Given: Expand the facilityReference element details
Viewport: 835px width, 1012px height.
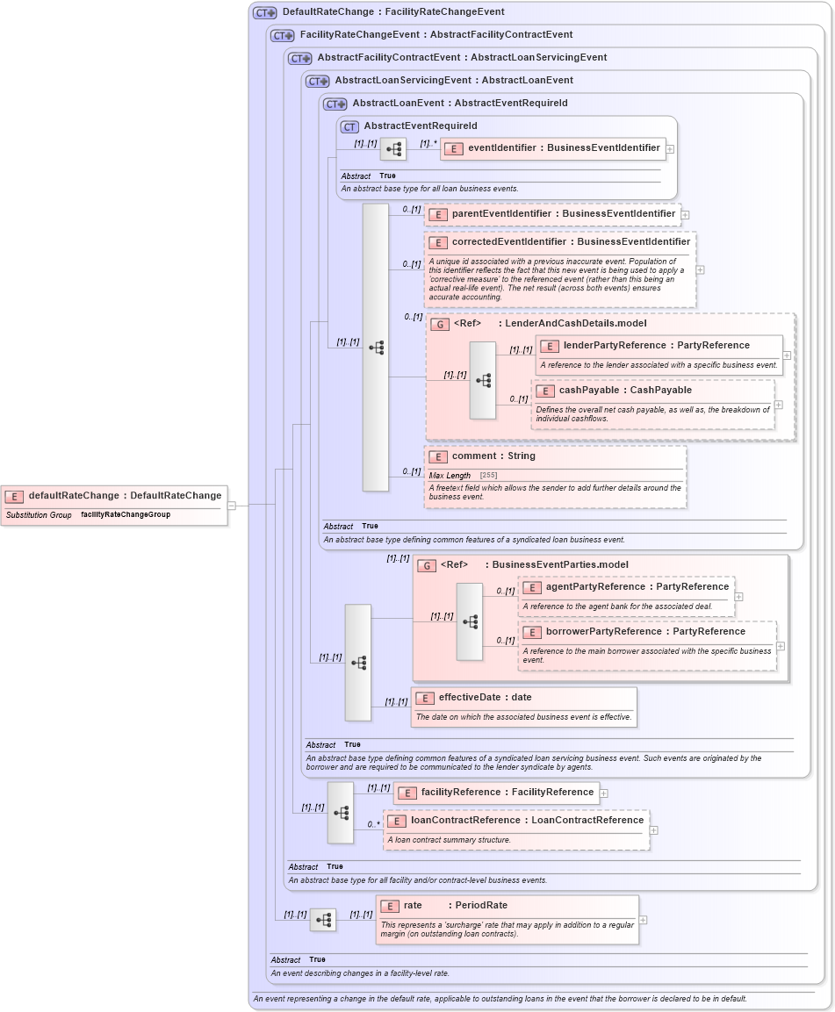Looking at the screenshot, I should (602, 793).
